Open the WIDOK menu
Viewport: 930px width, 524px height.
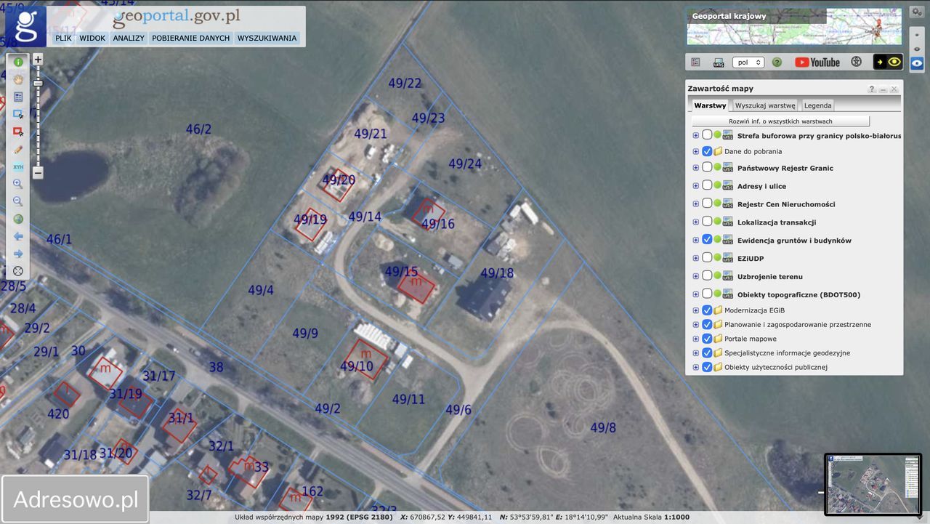pyautogui.click(x=92, y=38)
